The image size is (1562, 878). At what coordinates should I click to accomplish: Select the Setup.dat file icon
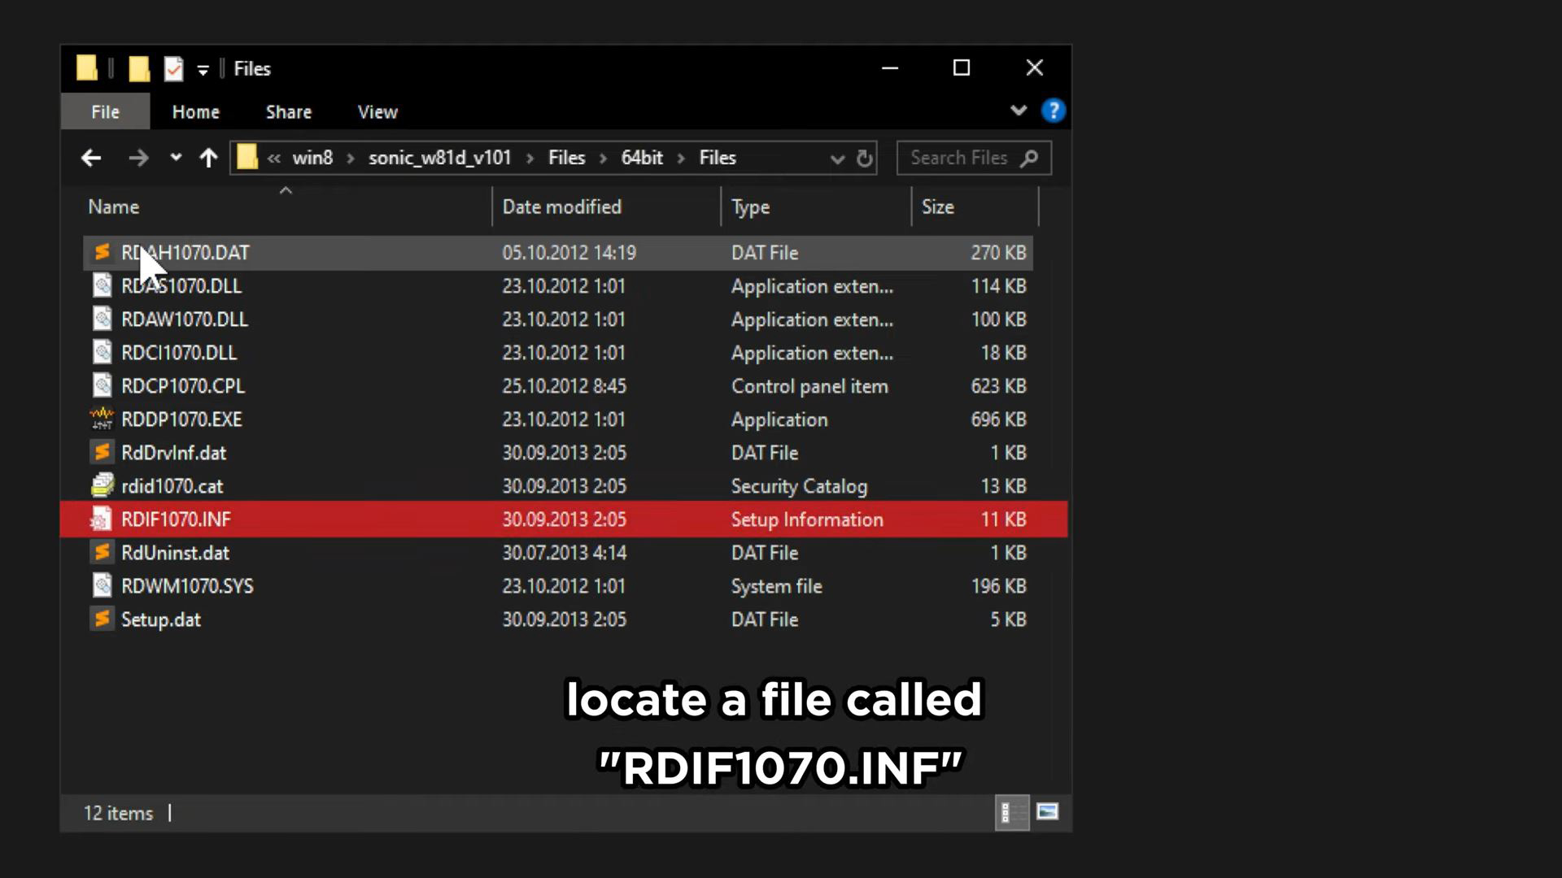click(102, 619)
